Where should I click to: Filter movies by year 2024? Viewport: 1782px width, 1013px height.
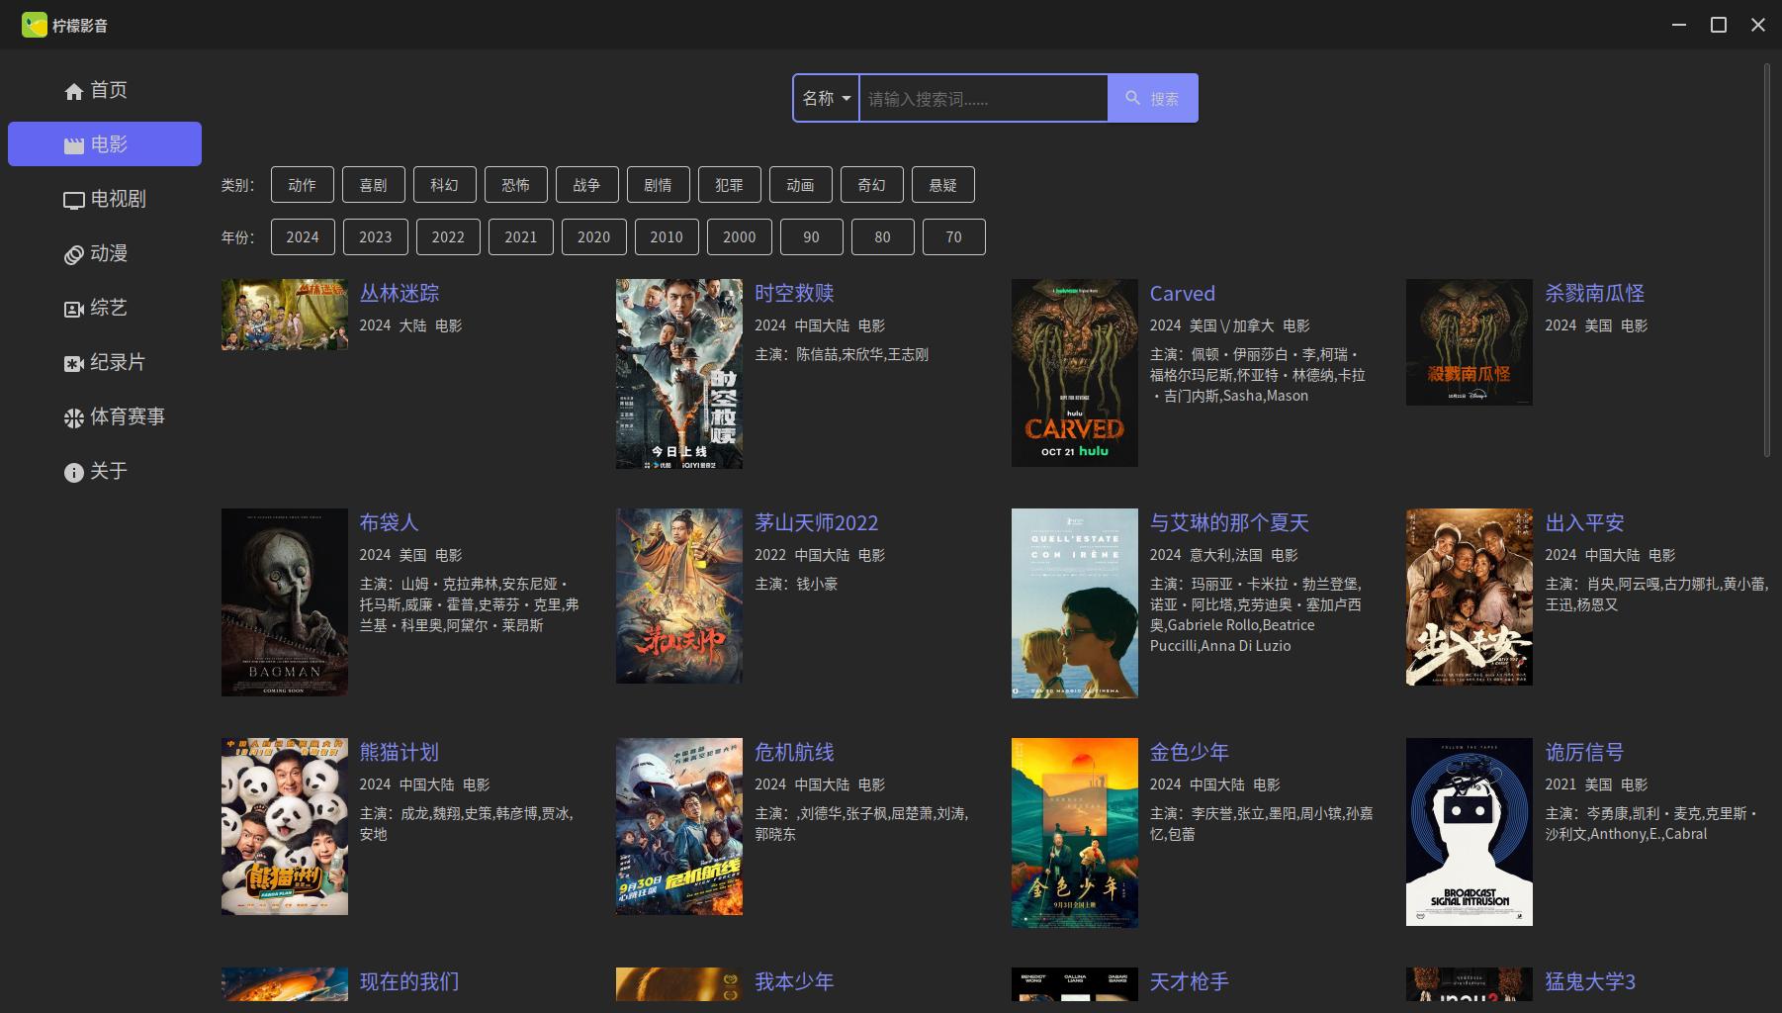click(303, 237)
